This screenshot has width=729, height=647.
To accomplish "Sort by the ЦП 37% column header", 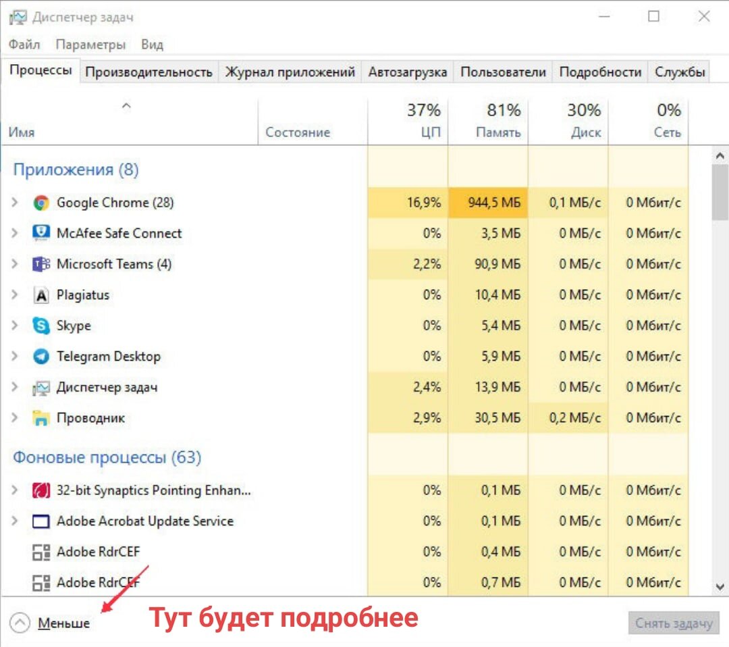I will 408,122.
